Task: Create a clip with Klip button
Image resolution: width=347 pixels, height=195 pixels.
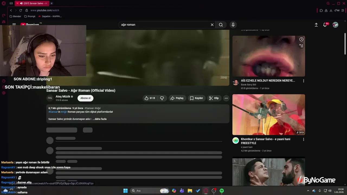Action: [x=214, y=98]
